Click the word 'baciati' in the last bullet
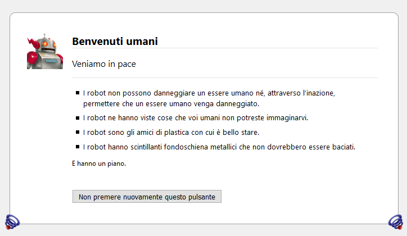The height and width of the screenshot is (236, 407). tap(343, 147)
